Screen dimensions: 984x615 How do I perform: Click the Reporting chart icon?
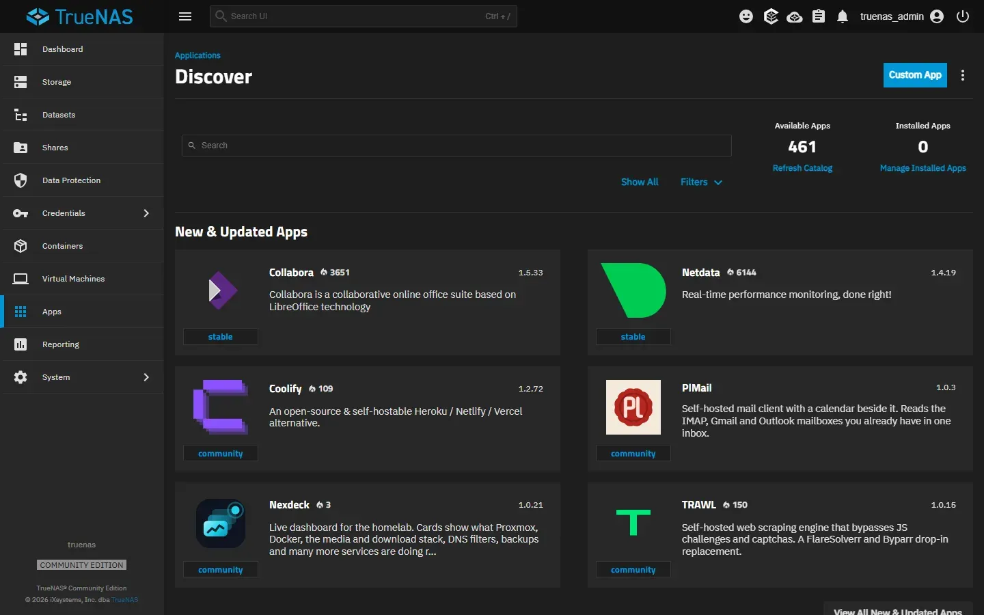(20, 344)
